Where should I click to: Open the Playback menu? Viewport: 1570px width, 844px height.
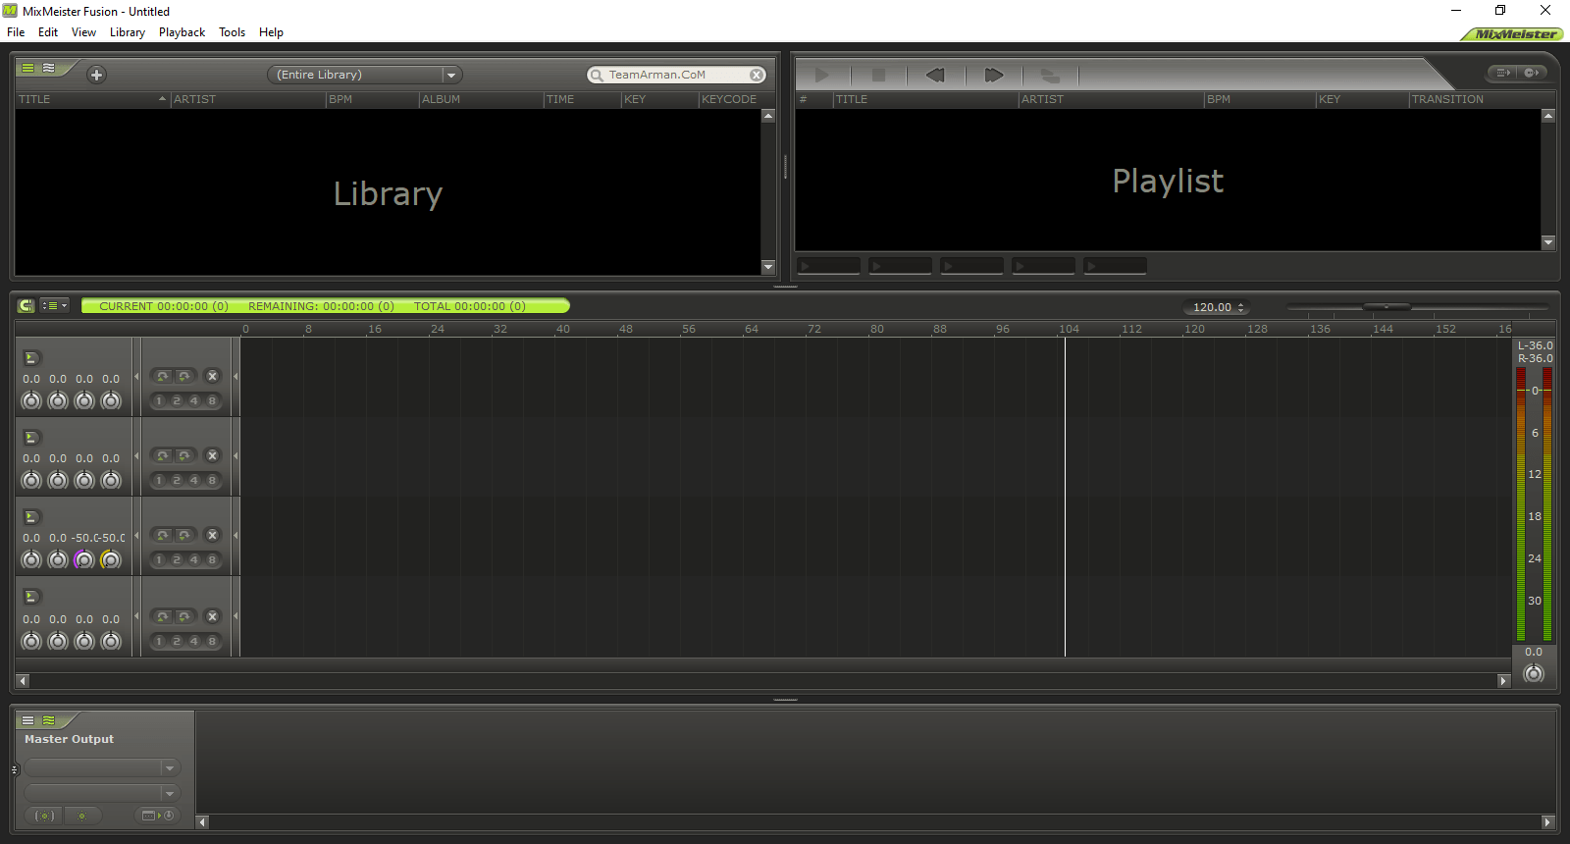pyautogui.click(x=182, y=32)
